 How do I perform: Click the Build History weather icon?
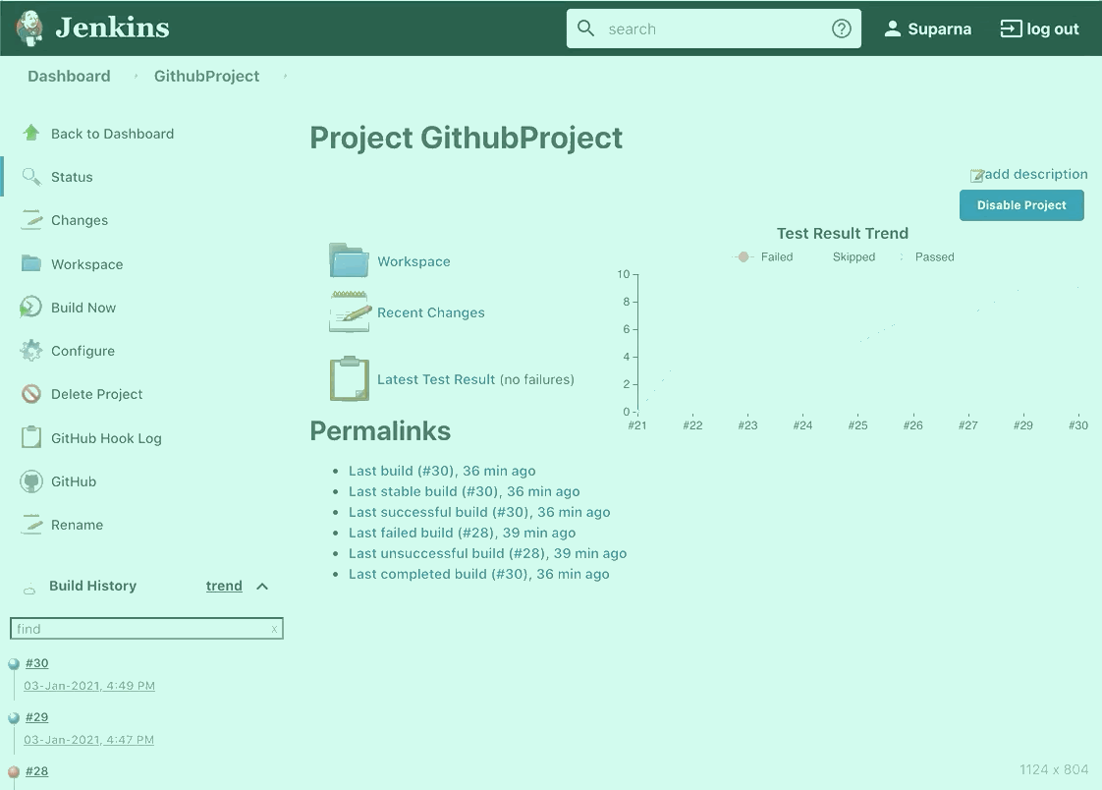pos(29,589)
